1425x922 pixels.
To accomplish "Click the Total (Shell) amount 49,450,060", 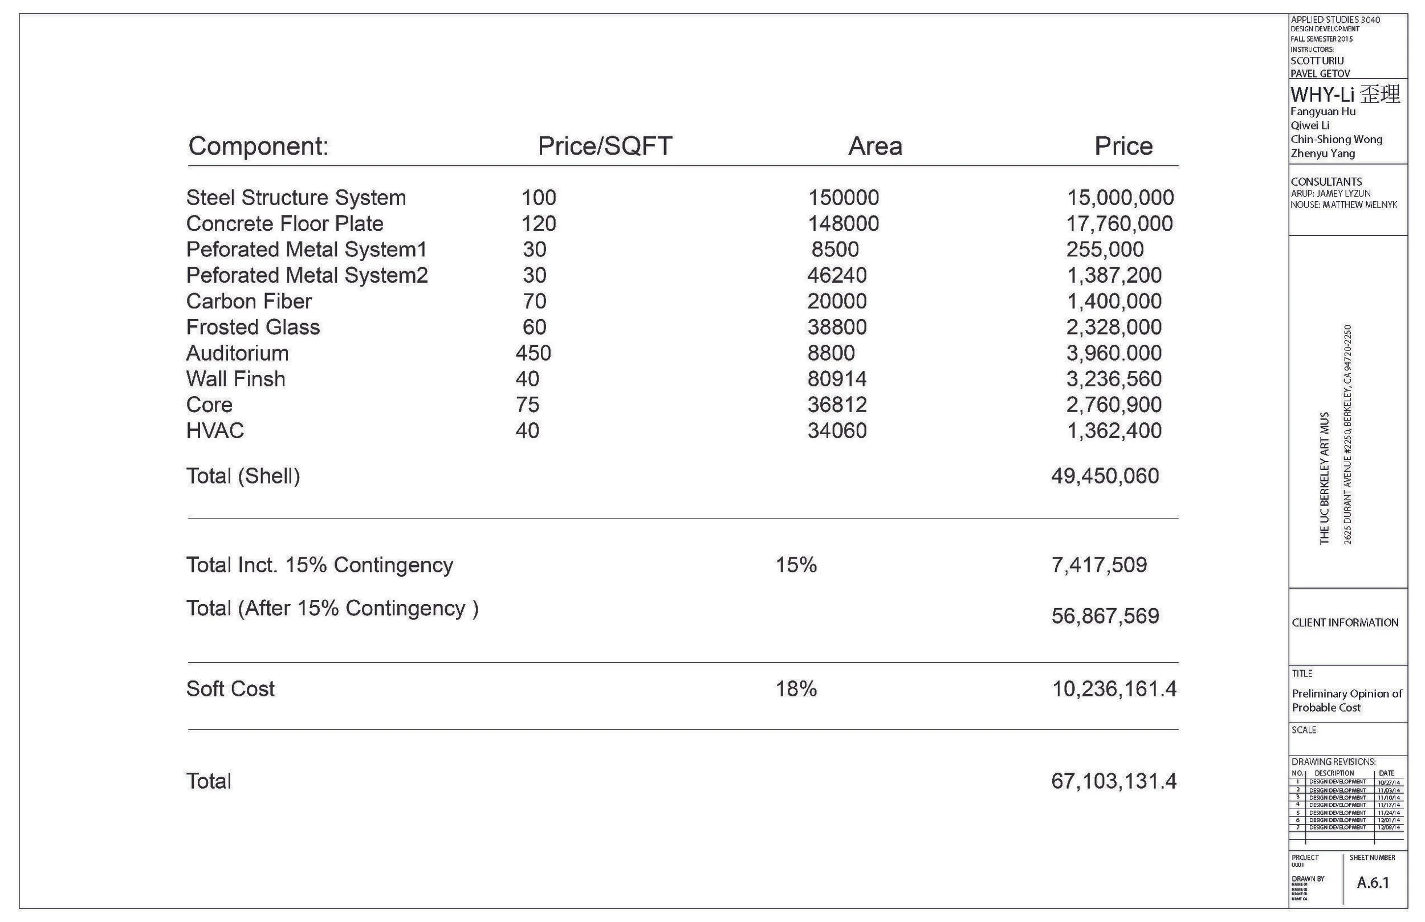I will coord(1105,476).
